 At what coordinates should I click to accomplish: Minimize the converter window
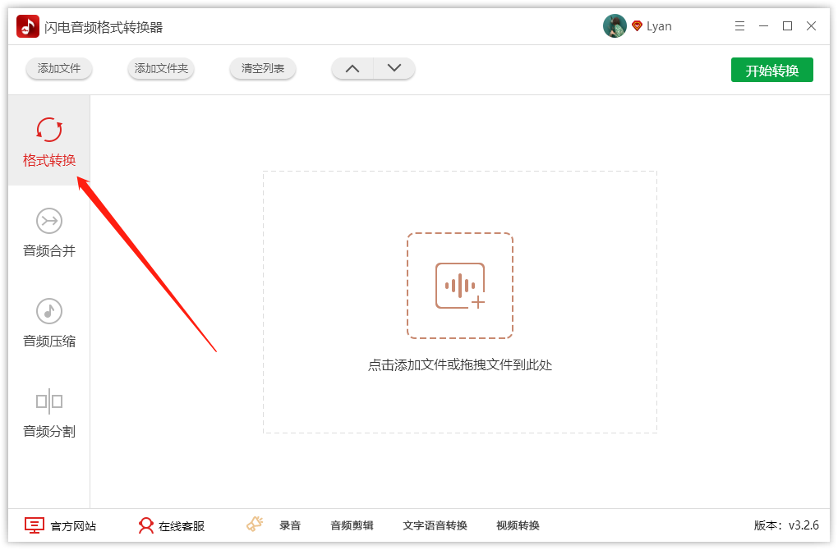click(x=763, y=26)
